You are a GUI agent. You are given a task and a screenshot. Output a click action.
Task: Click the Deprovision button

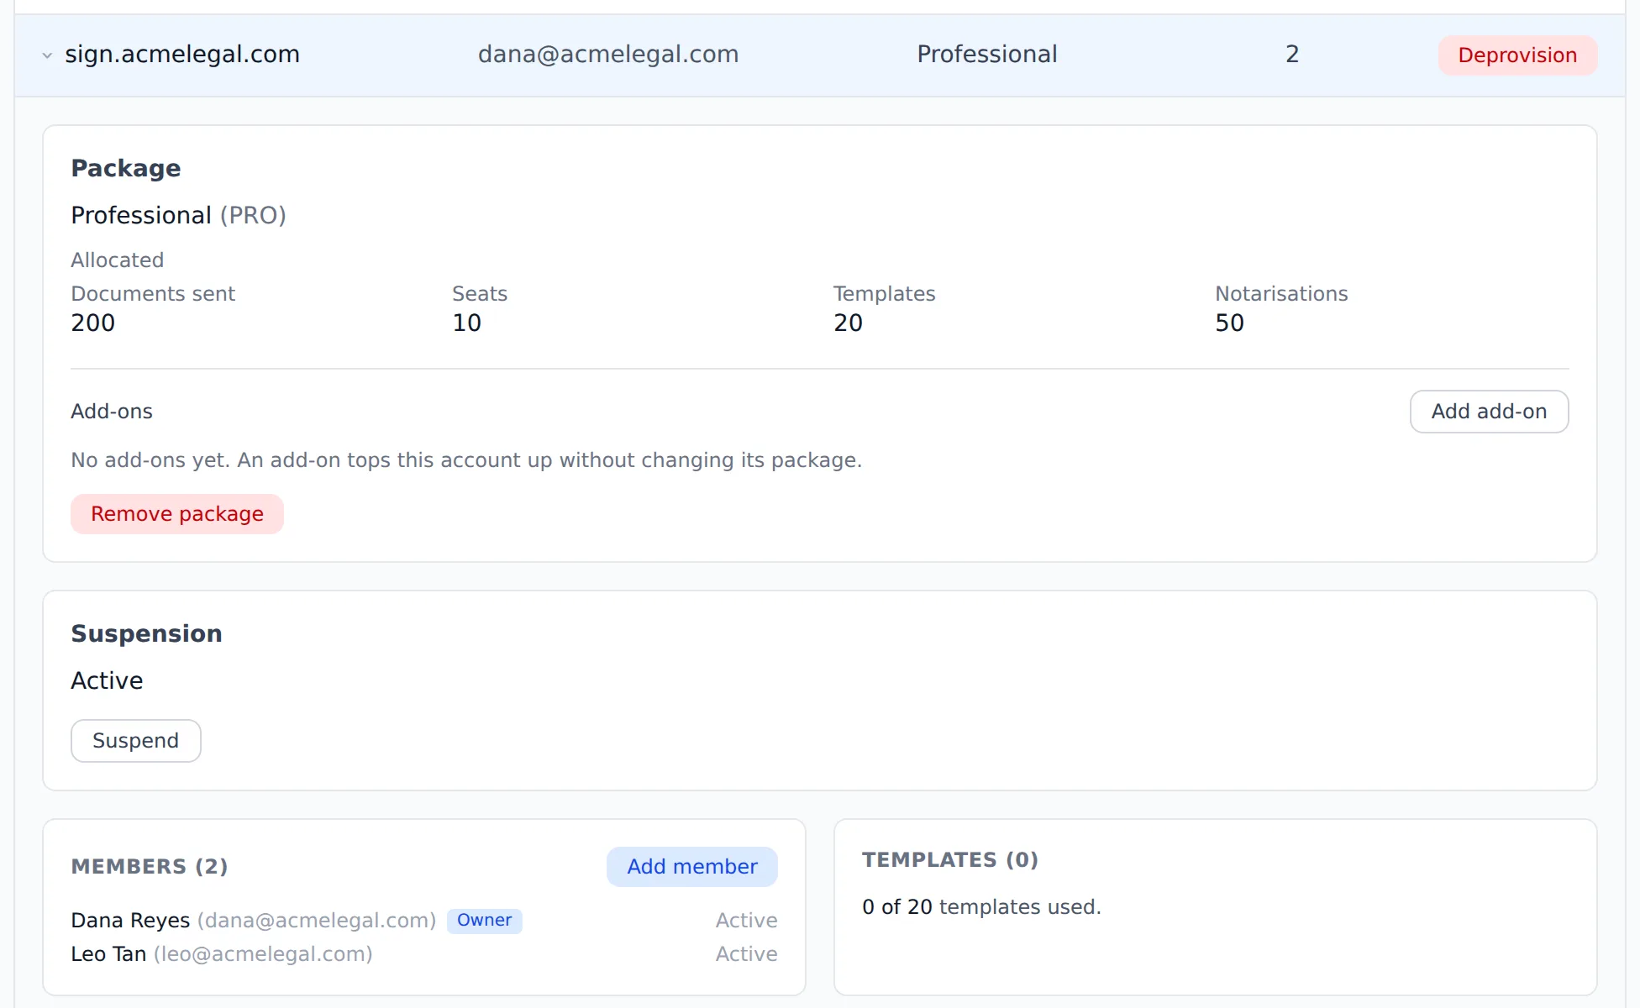(x=1517, y=55)
